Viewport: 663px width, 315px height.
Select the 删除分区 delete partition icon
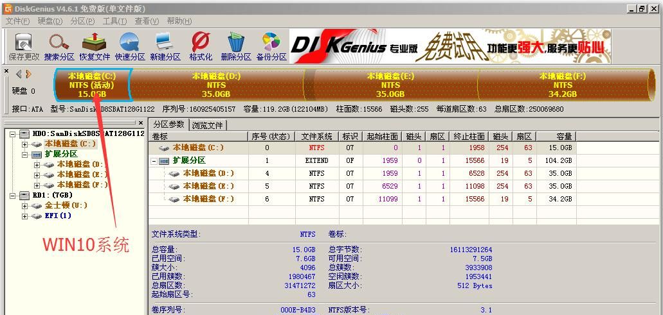(x=236, y=42)
